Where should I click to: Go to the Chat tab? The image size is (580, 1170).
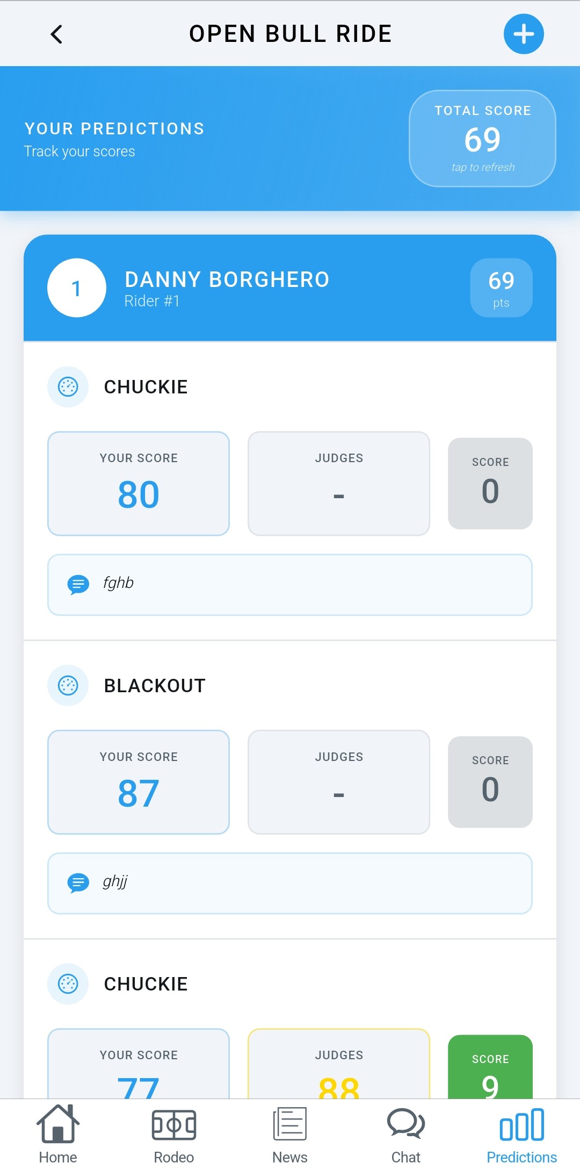click(406, 1134)
